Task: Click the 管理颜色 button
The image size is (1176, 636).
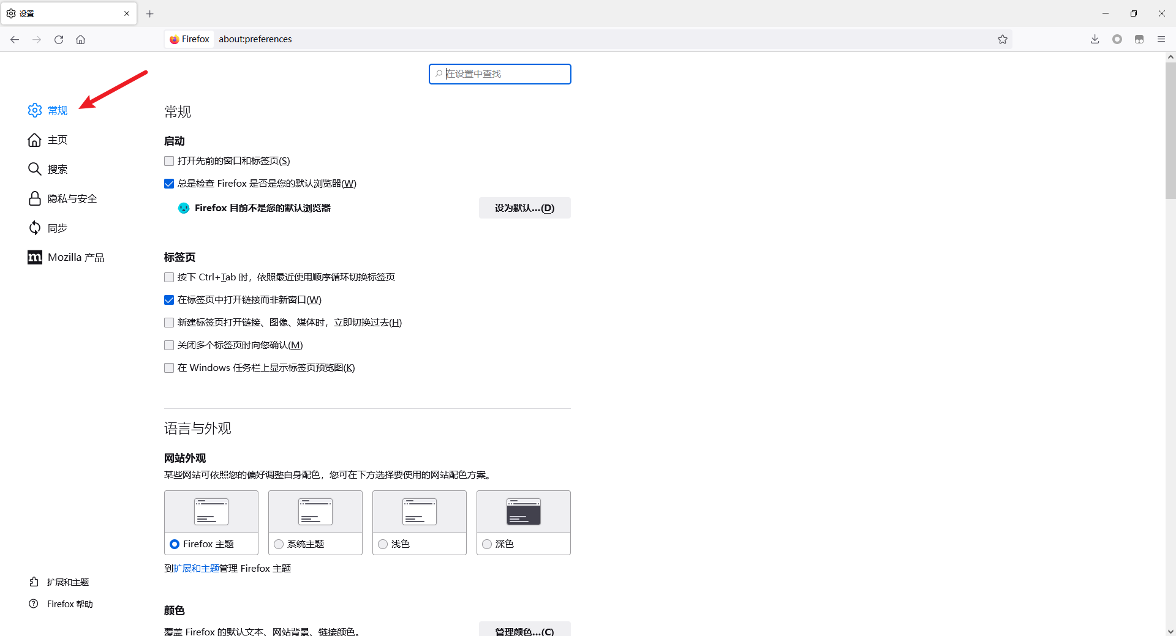Action: tap(525, 630)
